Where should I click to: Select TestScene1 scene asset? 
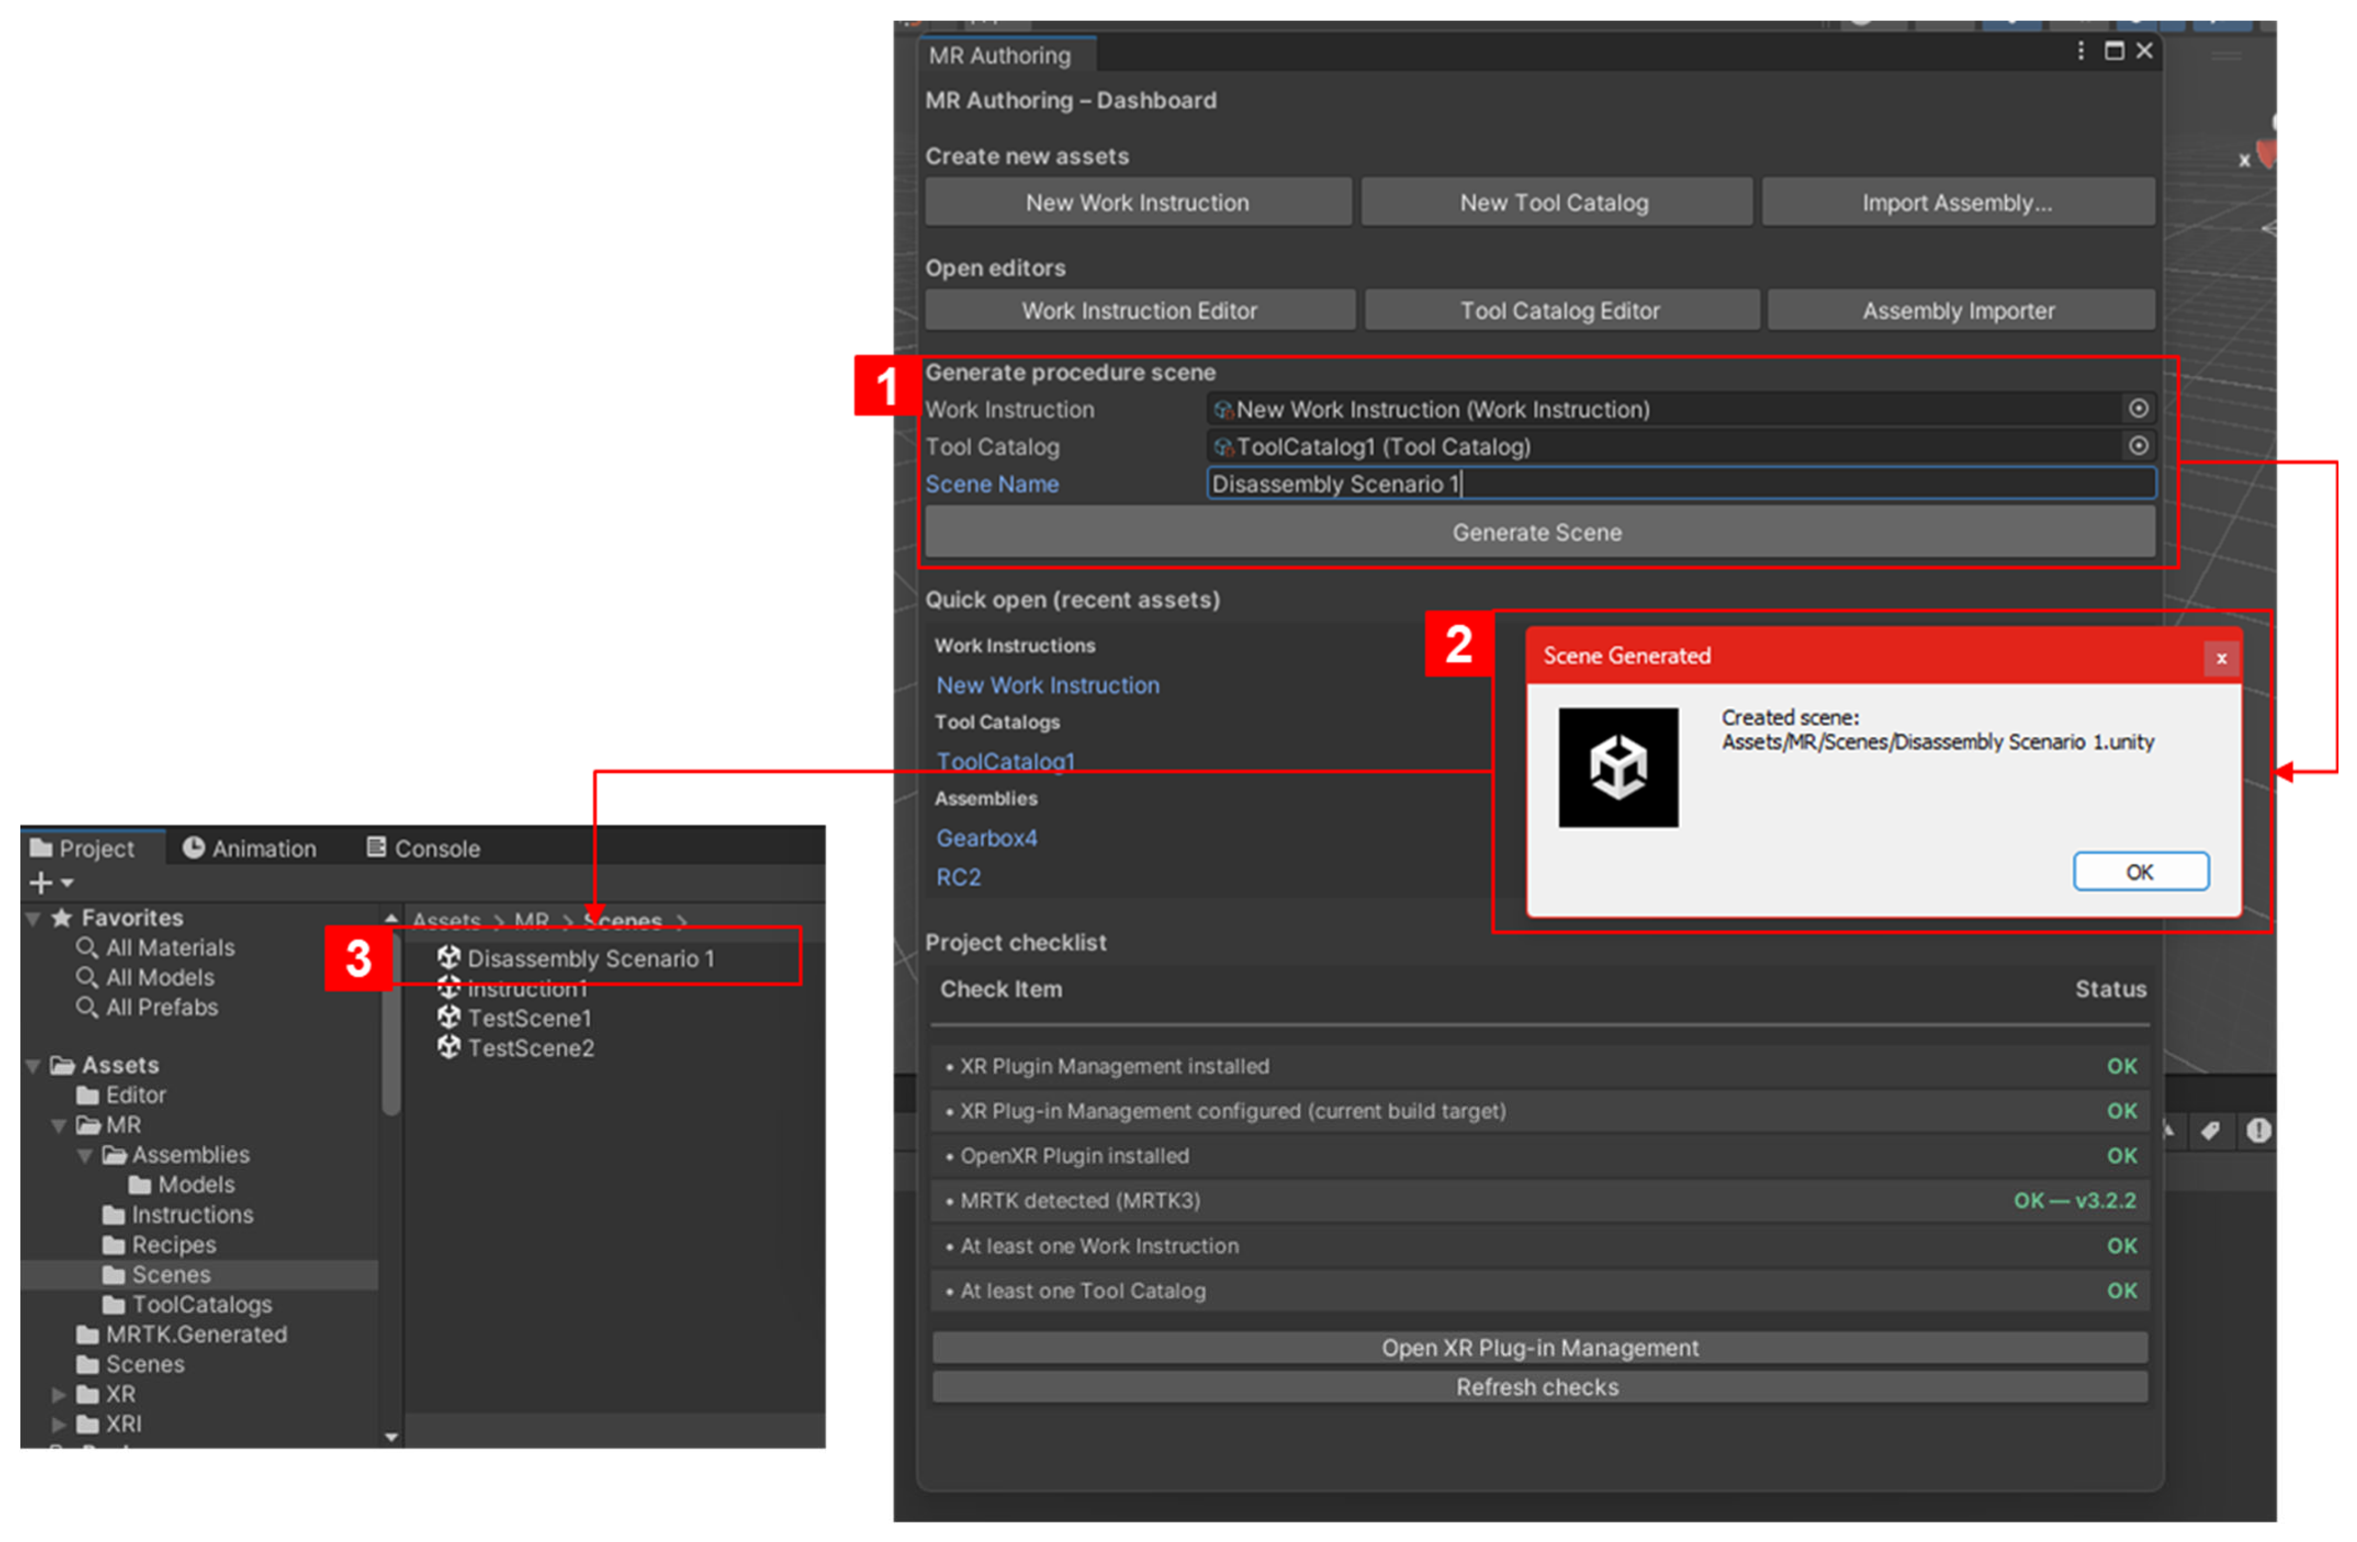point(515,1018)
